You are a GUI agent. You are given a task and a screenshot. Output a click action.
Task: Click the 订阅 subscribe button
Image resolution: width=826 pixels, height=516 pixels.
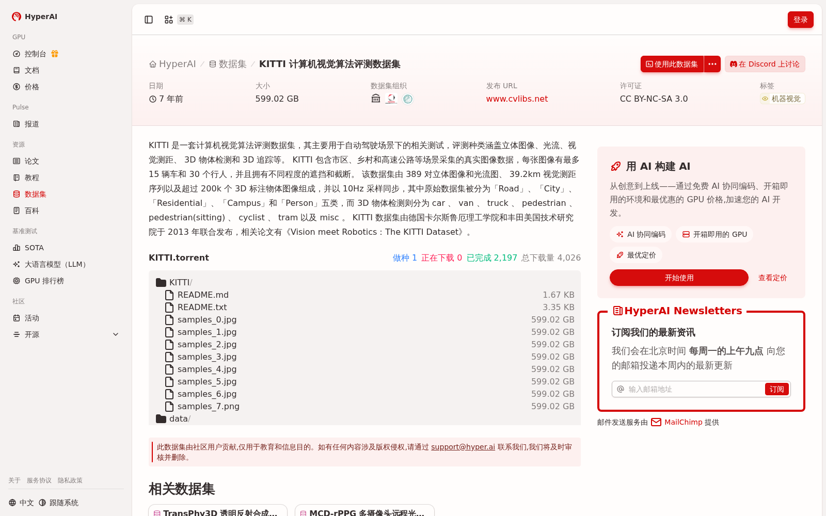[x=776, y=389]
